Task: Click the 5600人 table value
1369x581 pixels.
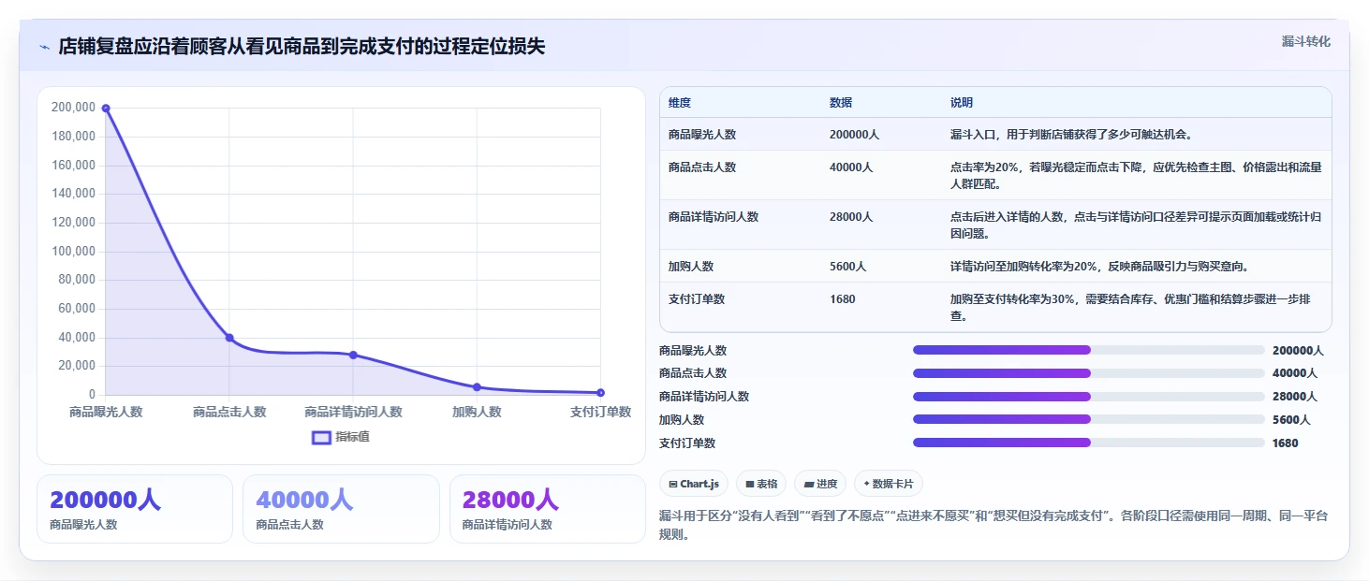Action: point(848,267)
